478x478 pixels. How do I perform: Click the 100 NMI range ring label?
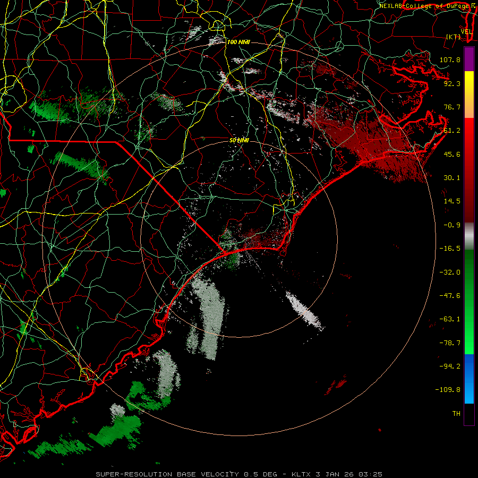pos(238,42)
